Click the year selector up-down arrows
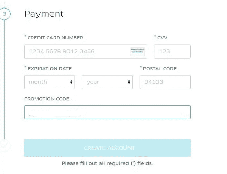Image resolution: width=227 pixels, height=174 pixels. [x=129, y=82]
